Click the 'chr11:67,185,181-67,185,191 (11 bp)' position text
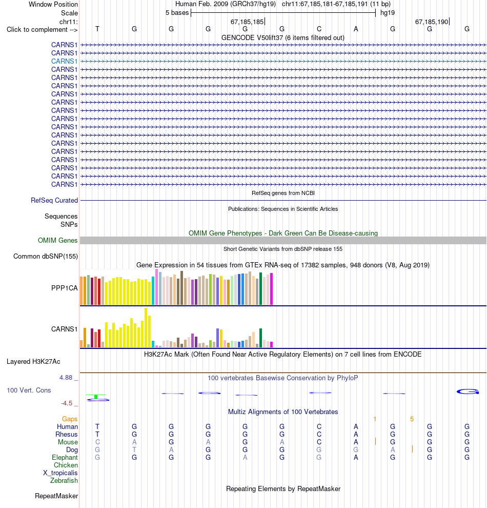Viewport: 487px width, 508px height. point(336,4)
